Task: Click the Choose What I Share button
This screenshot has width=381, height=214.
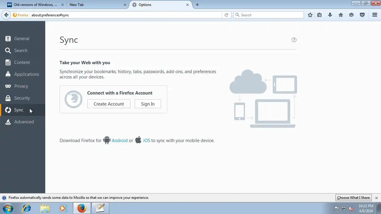Action: [x=353, y=198]
